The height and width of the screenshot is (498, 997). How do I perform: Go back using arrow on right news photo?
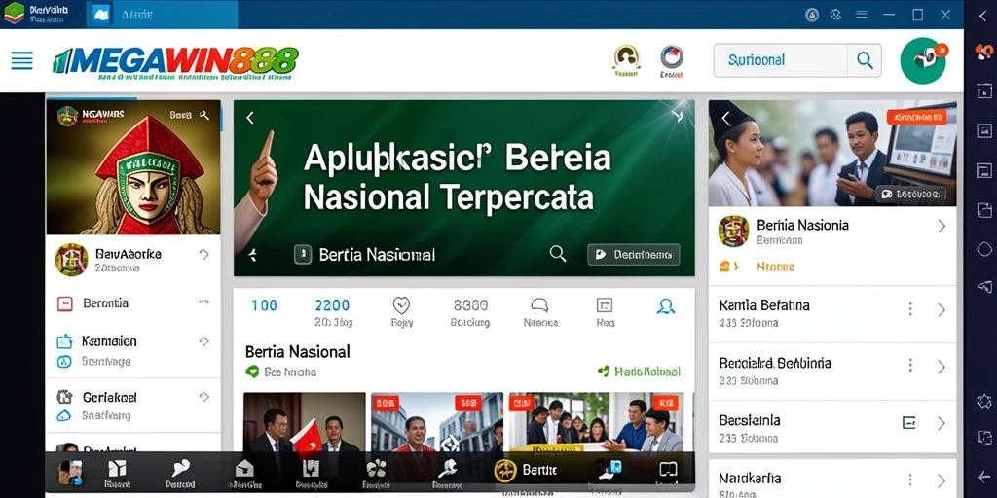(x=726, y=118)
